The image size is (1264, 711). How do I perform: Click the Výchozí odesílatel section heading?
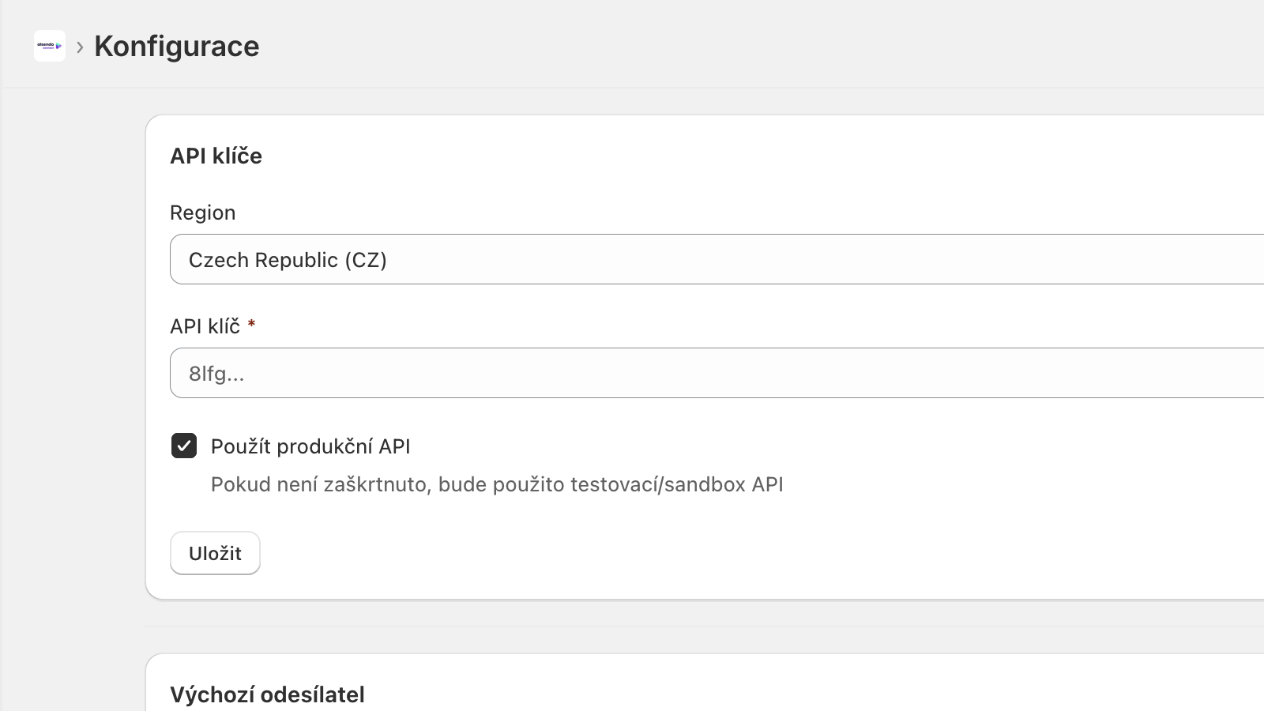click(267, 694)
